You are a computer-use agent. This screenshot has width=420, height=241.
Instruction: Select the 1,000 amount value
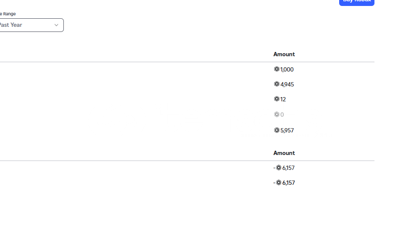[x=287, y=69]
